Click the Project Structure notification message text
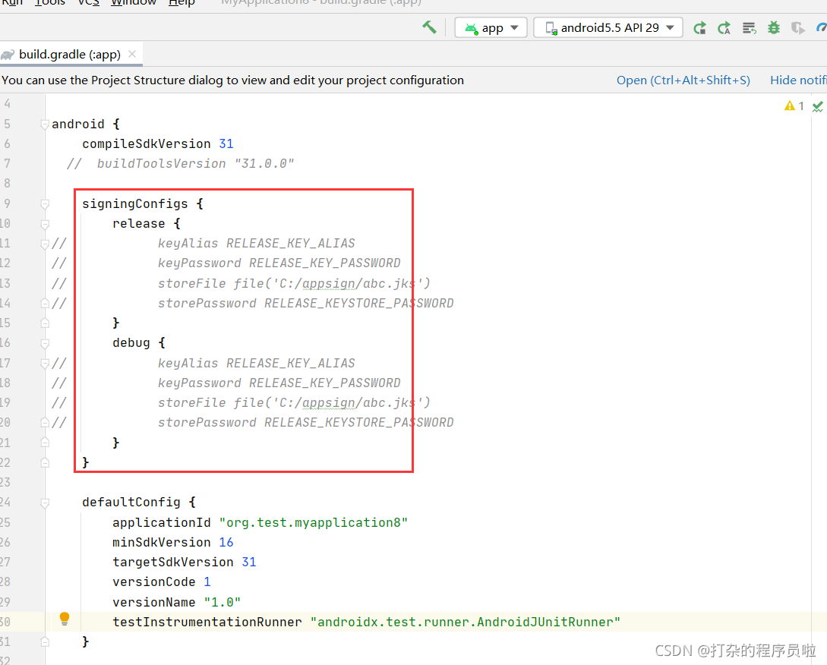This screenshot has height=665, width=827. coord(232,80)
